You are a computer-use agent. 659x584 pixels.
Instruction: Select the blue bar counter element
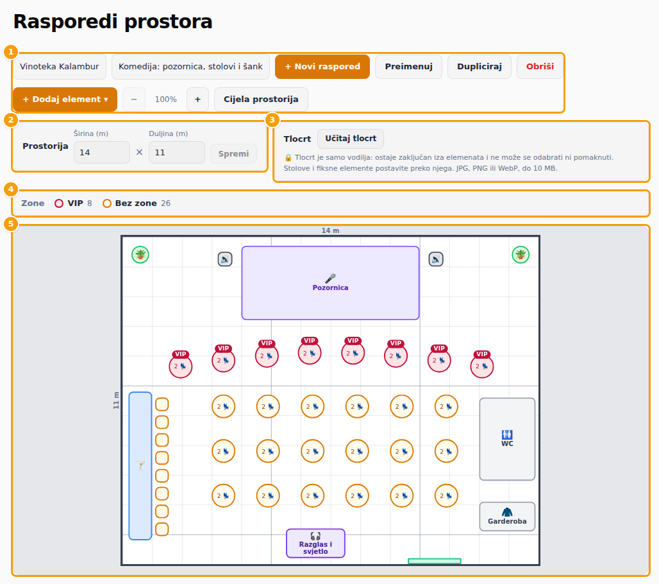click(x=140, y=466)
